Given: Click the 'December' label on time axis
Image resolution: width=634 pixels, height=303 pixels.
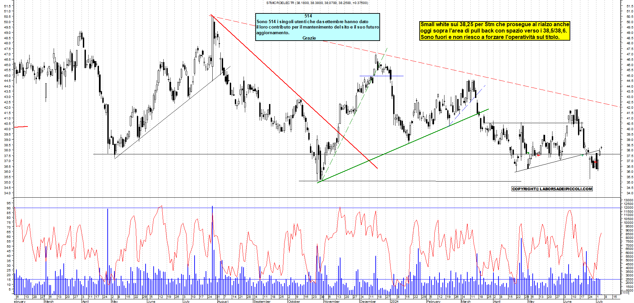Looking at the screenshot, I should click(368, 301).
